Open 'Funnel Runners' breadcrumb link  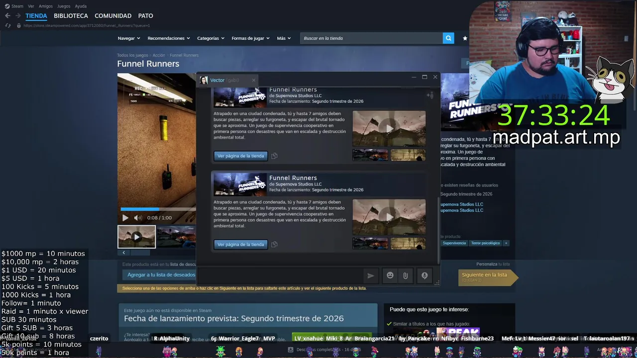(184, 55)
